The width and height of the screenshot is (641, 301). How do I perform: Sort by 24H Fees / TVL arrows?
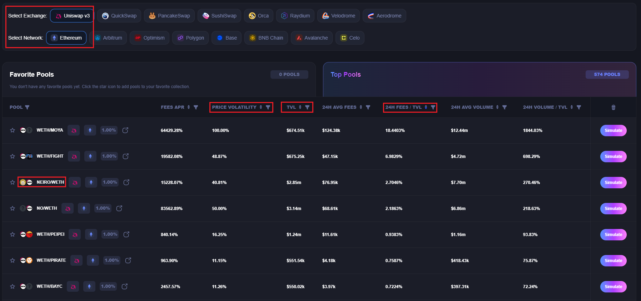pos(426,107)
